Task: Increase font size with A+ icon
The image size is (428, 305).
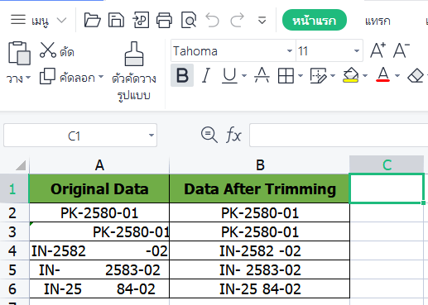Action: [378, 50]
